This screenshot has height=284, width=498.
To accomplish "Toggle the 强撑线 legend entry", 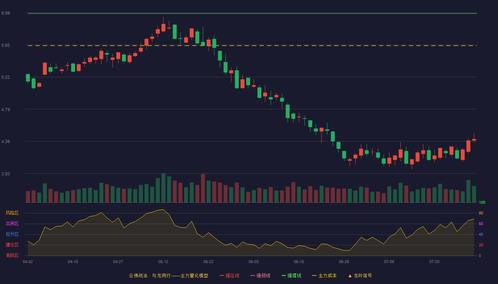I will tap(291, 275).
